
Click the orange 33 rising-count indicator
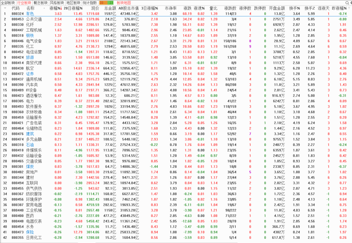tap(103, 3)
